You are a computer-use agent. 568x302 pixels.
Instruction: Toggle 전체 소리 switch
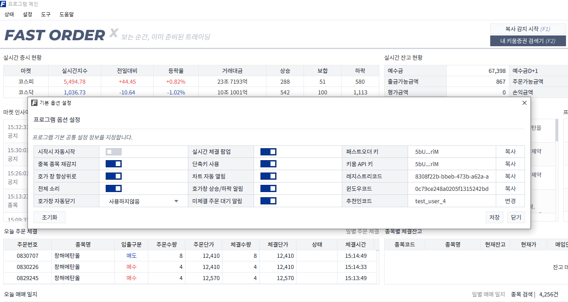(114, 188)
